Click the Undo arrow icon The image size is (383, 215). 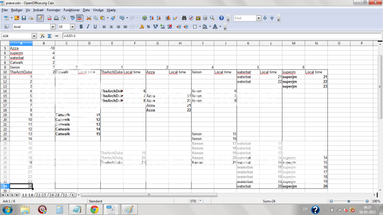coord(122,18)
